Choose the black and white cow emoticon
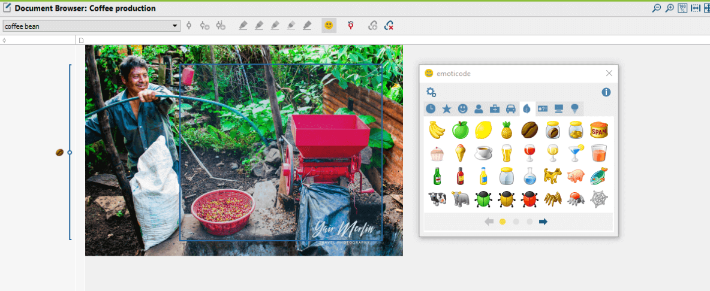 pyautogui.click(x=437, y=199)
